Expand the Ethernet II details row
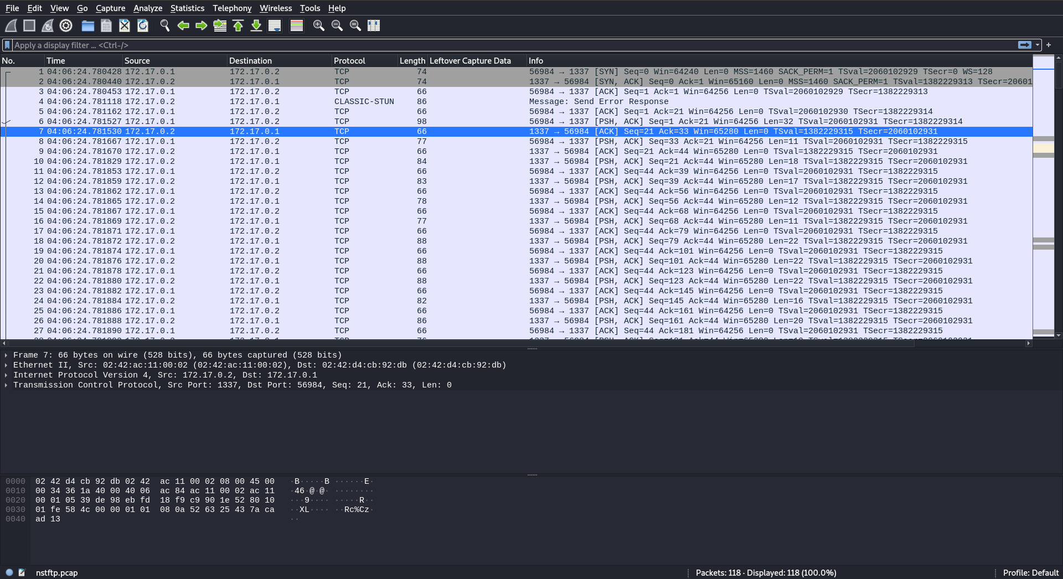The image size is (1063, 579). coord(6,365)
